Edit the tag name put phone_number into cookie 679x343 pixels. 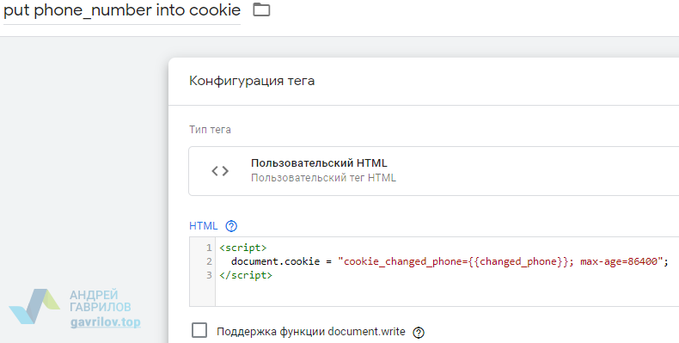pos(122,10)
